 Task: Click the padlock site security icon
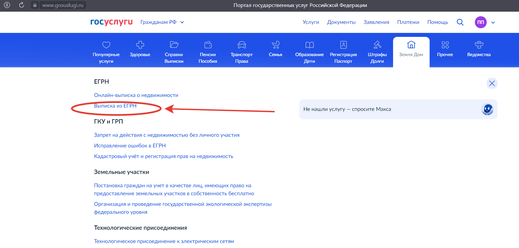35,5
